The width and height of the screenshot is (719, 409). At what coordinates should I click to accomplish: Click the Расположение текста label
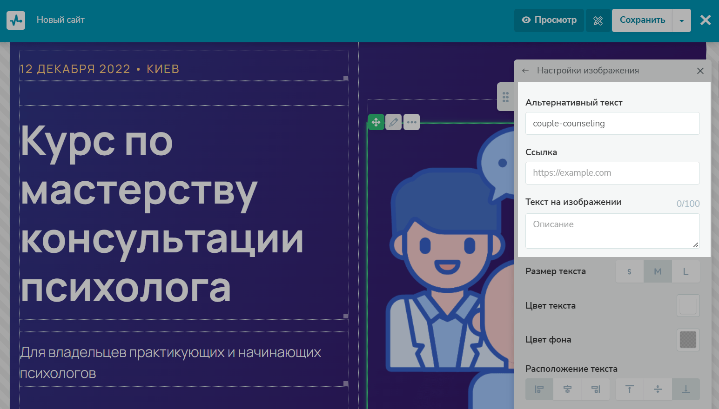click(571, 369)
